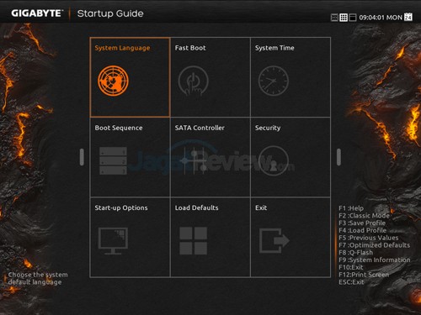Screen dimensions: 421x315
Task: Switch to F2 :Classic Mode
Action: tap(364, 216)
